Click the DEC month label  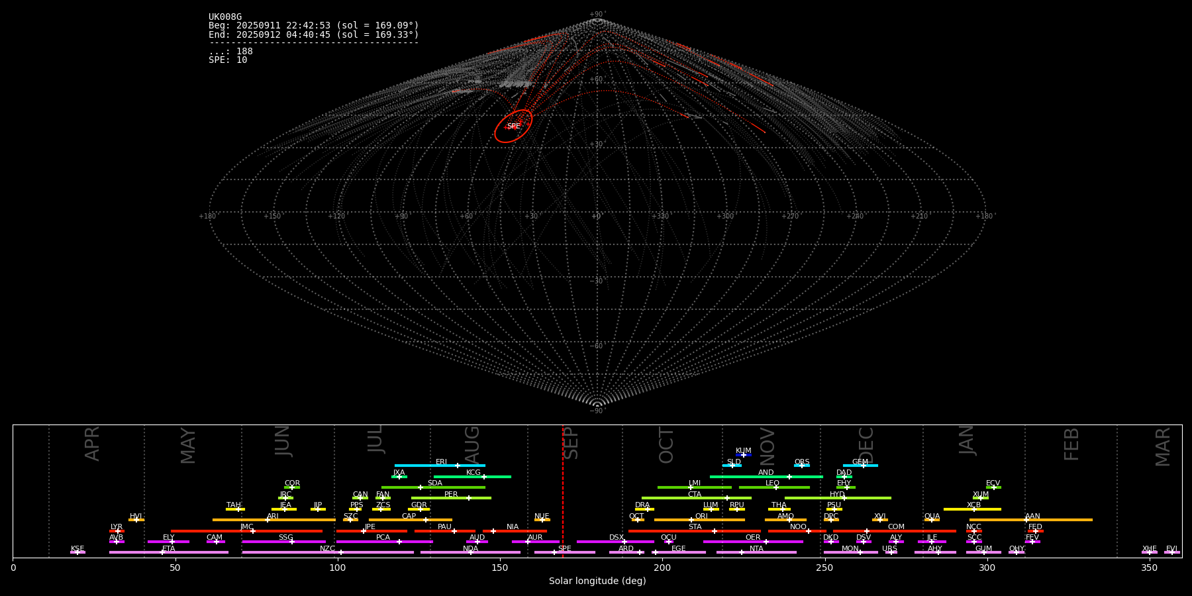coord(866,445)
